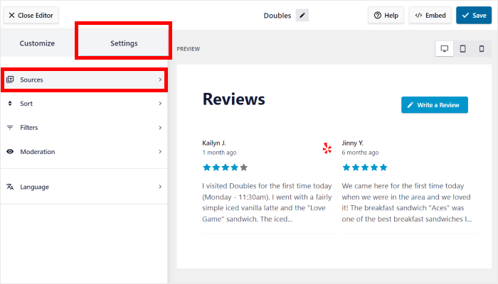
Task: Click Jinny Y.'s five-star rating
Action: pos(365,168)
